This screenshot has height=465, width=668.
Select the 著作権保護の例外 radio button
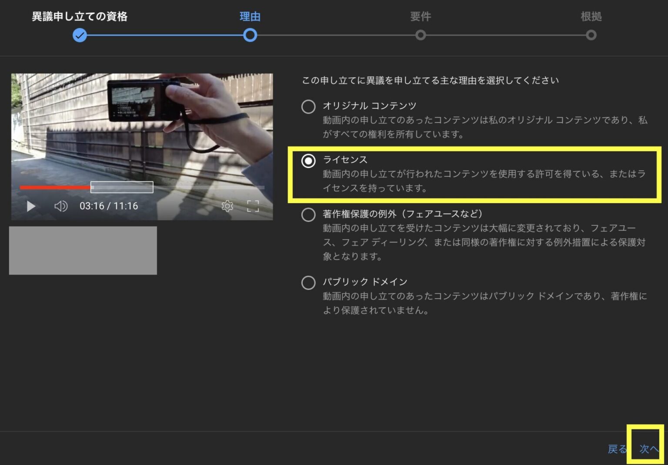pyautogui.click(x=308, y=215)
